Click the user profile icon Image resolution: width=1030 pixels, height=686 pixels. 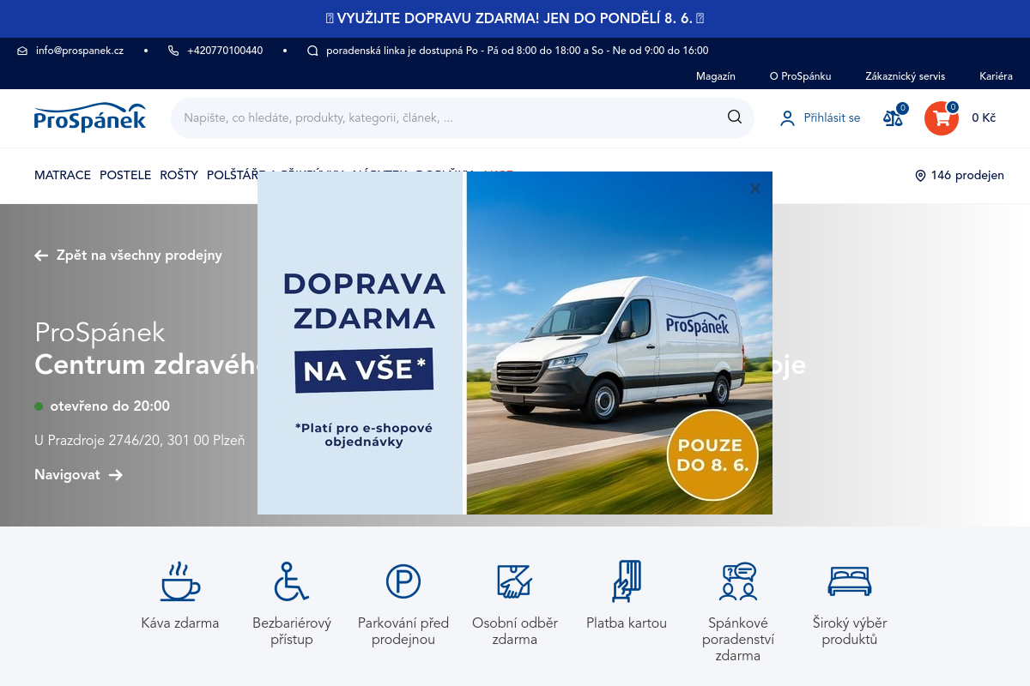pyautogui.click(x=787, y=118)
